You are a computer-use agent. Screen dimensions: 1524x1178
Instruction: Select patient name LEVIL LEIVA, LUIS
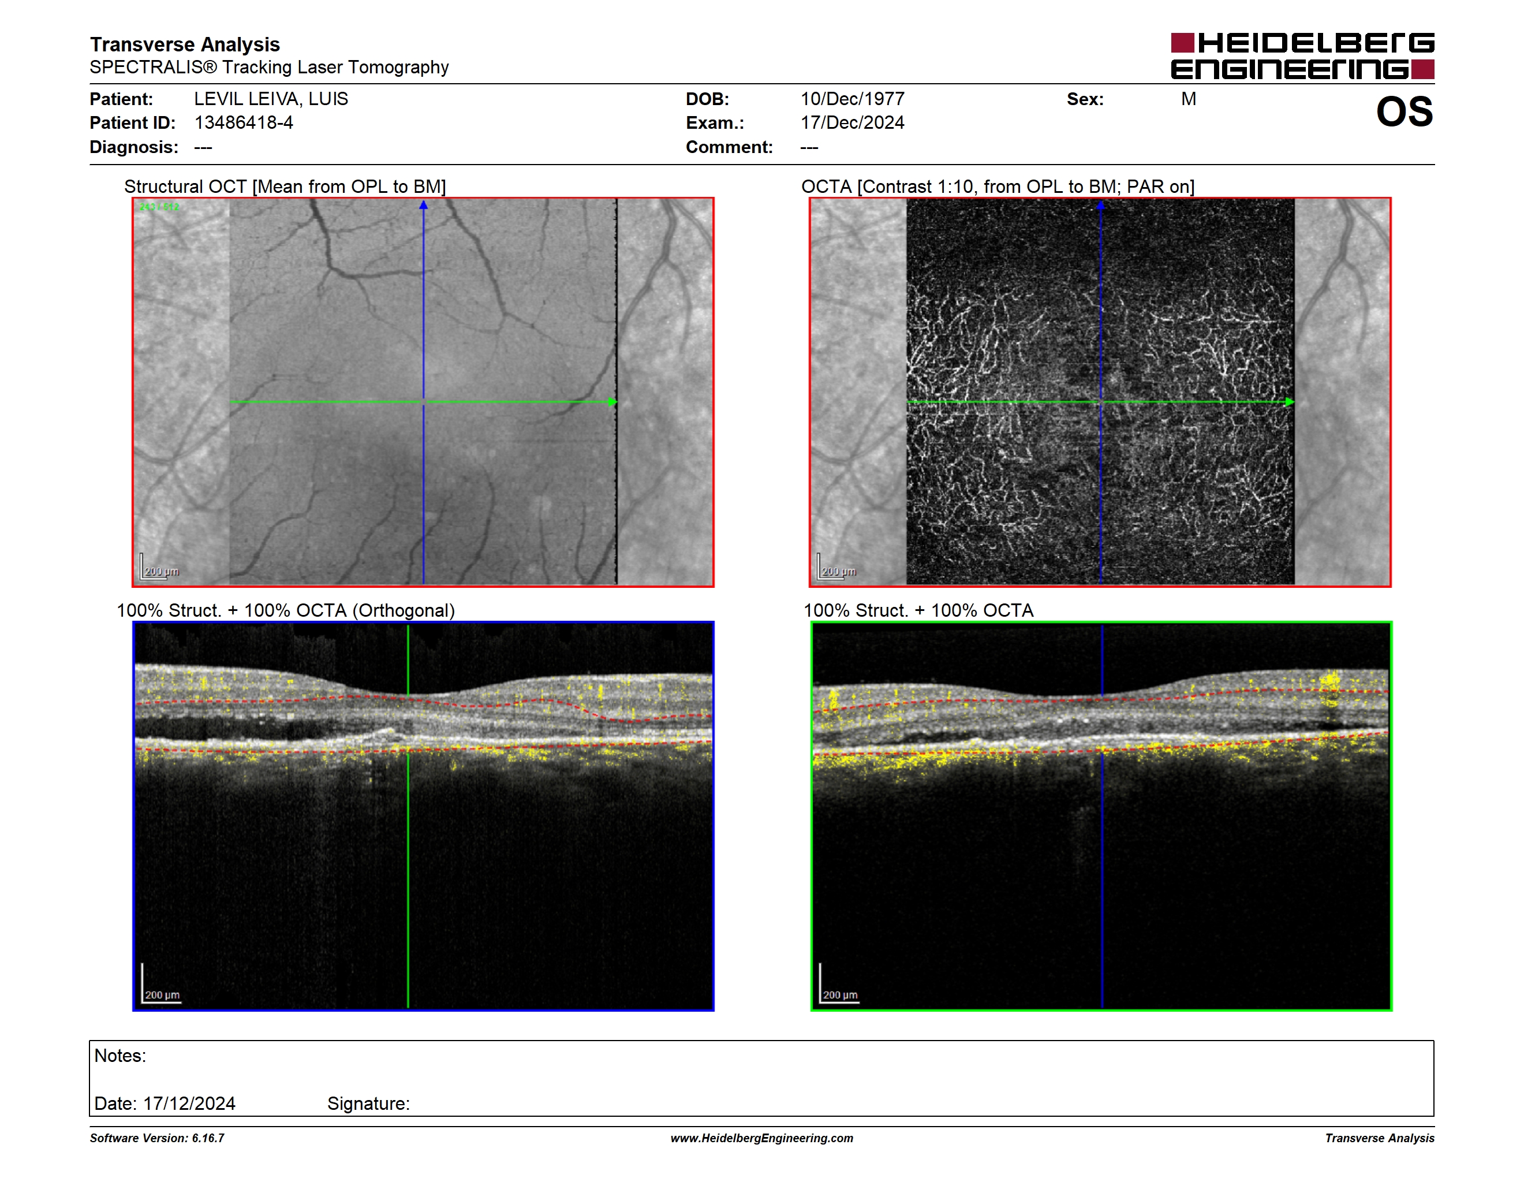tap(271, 99)
